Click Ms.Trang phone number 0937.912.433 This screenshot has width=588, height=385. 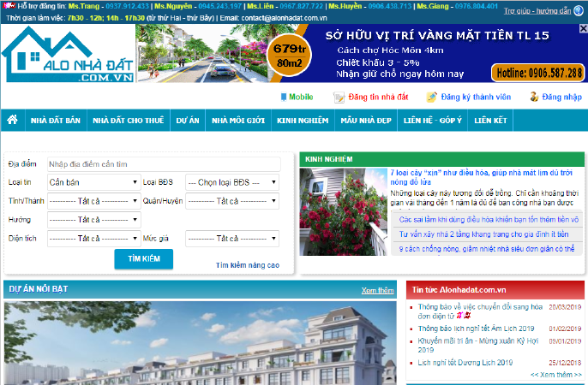[127, 6]
